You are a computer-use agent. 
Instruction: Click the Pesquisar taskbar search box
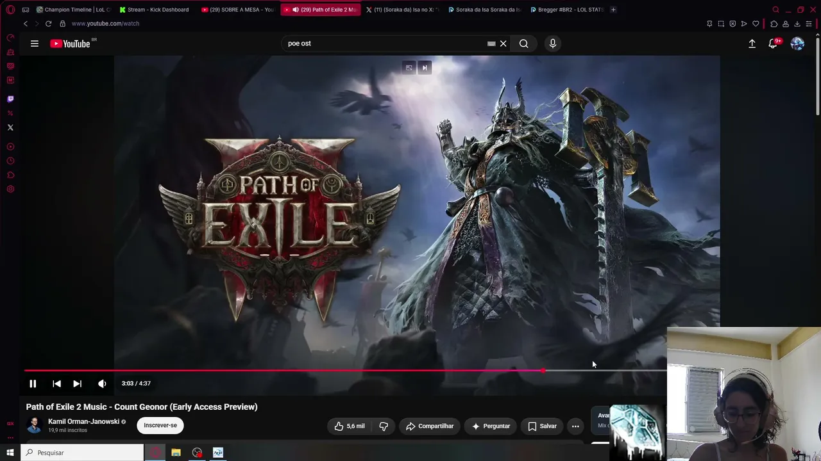coord(83,453)
